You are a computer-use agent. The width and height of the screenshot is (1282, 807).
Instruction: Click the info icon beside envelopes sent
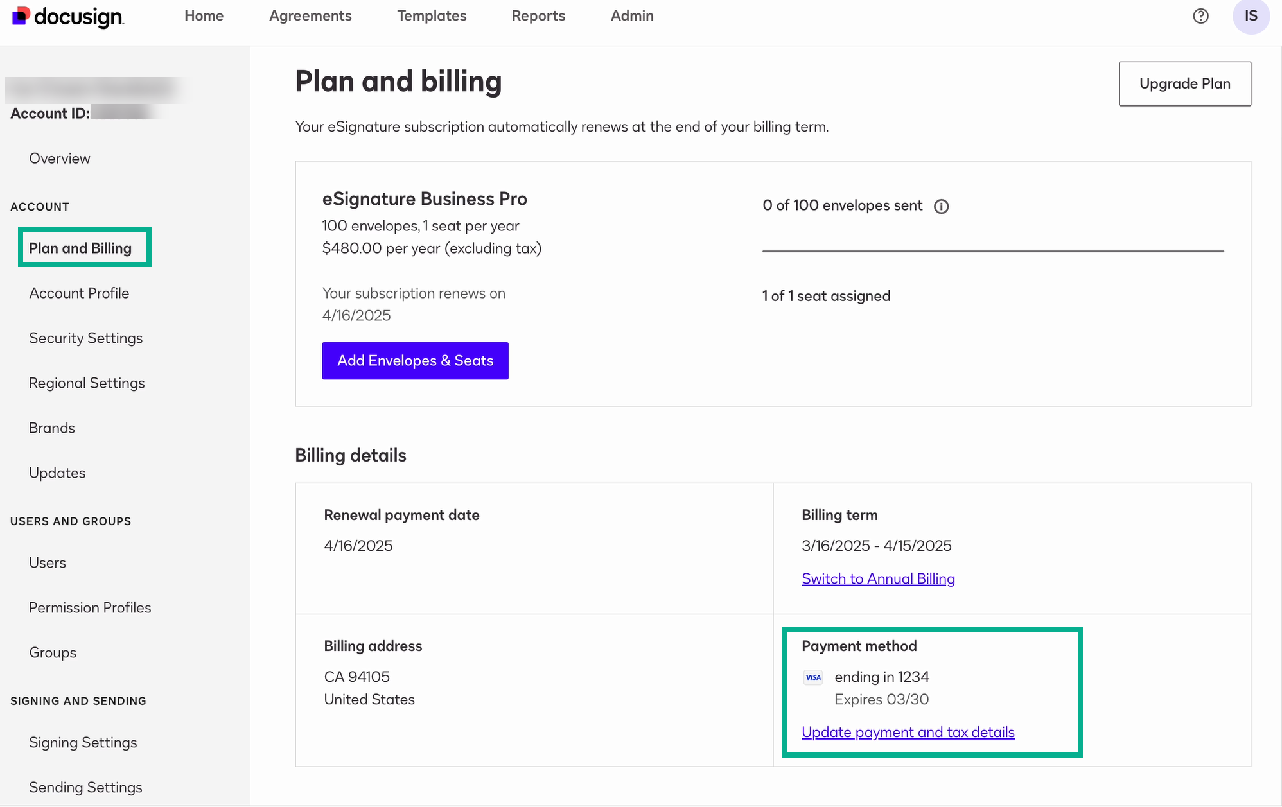942,206
